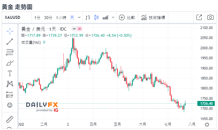Viewport: 218px width, 130px height.
Task: Open chart in popup window
Action: [x=199, y=17]
